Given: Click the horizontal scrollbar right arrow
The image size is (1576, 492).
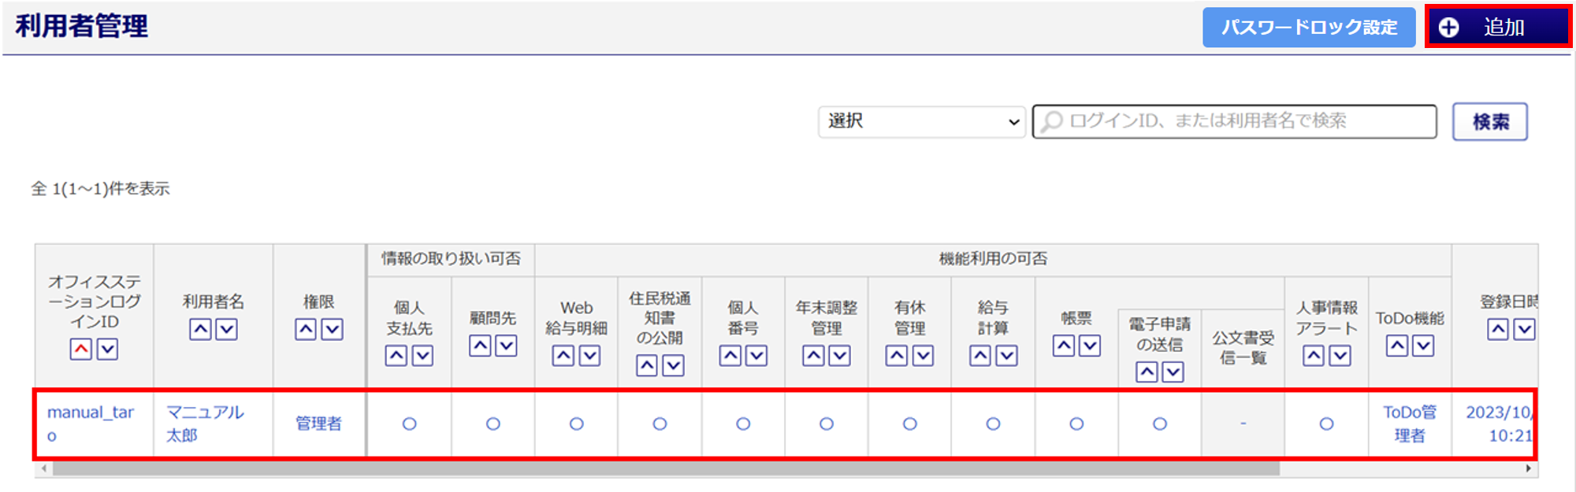Looking at the screenshot, I should [x=1528, y=469].
